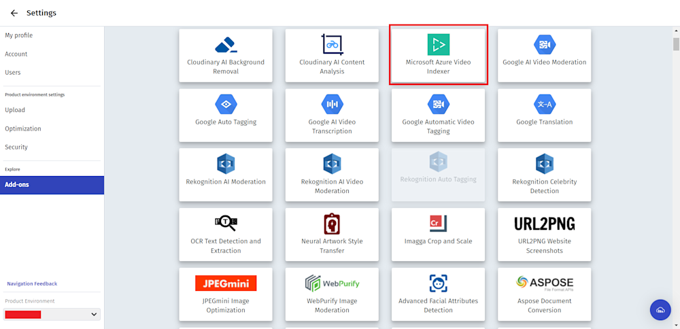Click the vertical scrollbar thumb
Image resolution: width=680 pixels, height=329 pixels.
click(x=676, y=44)
